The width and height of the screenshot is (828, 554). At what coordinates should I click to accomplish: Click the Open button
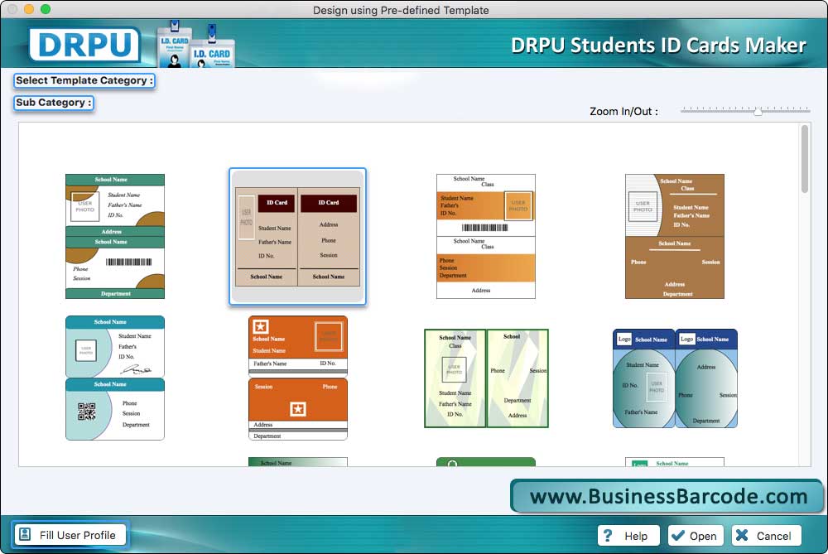695,536
